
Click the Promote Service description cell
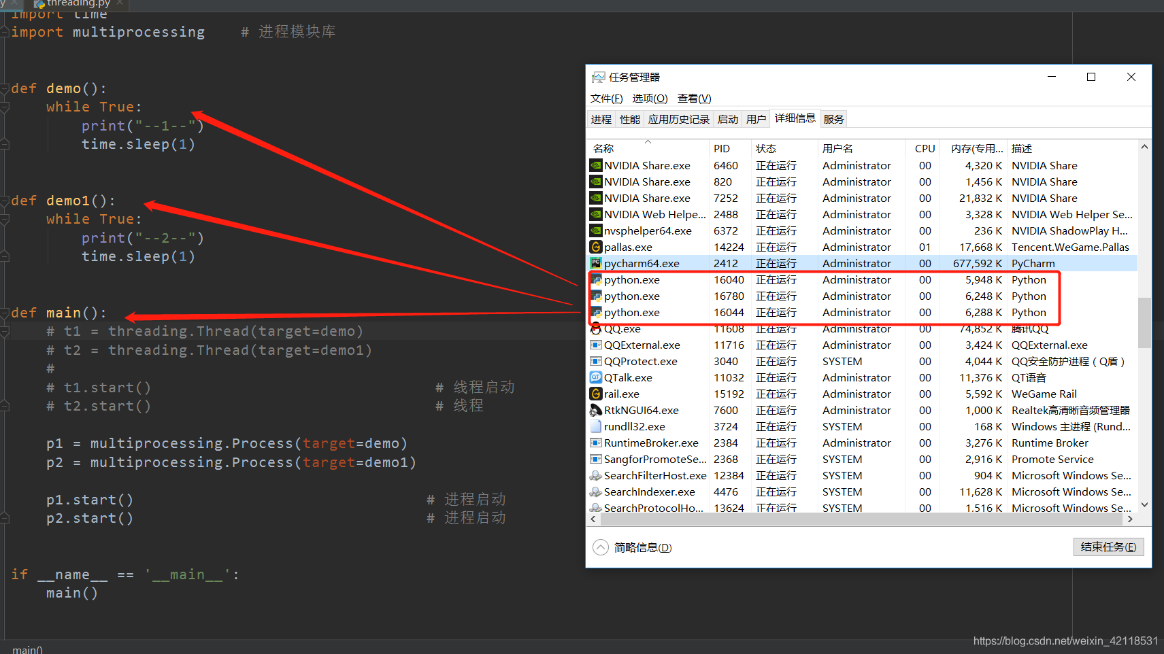1052,459
